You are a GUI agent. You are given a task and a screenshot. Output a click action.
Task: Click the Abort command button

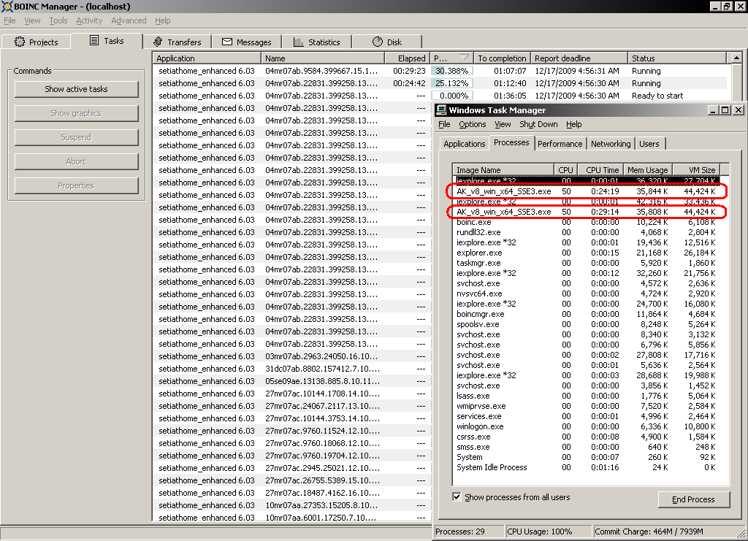76,161
